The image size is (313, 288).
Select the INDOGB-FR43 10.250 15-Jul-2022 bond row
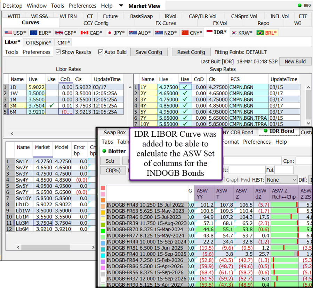click(147, 205)
